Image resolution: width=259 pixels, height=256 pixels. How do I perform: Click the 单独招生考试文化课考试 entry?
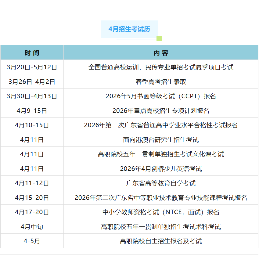(x=161, y=154)
